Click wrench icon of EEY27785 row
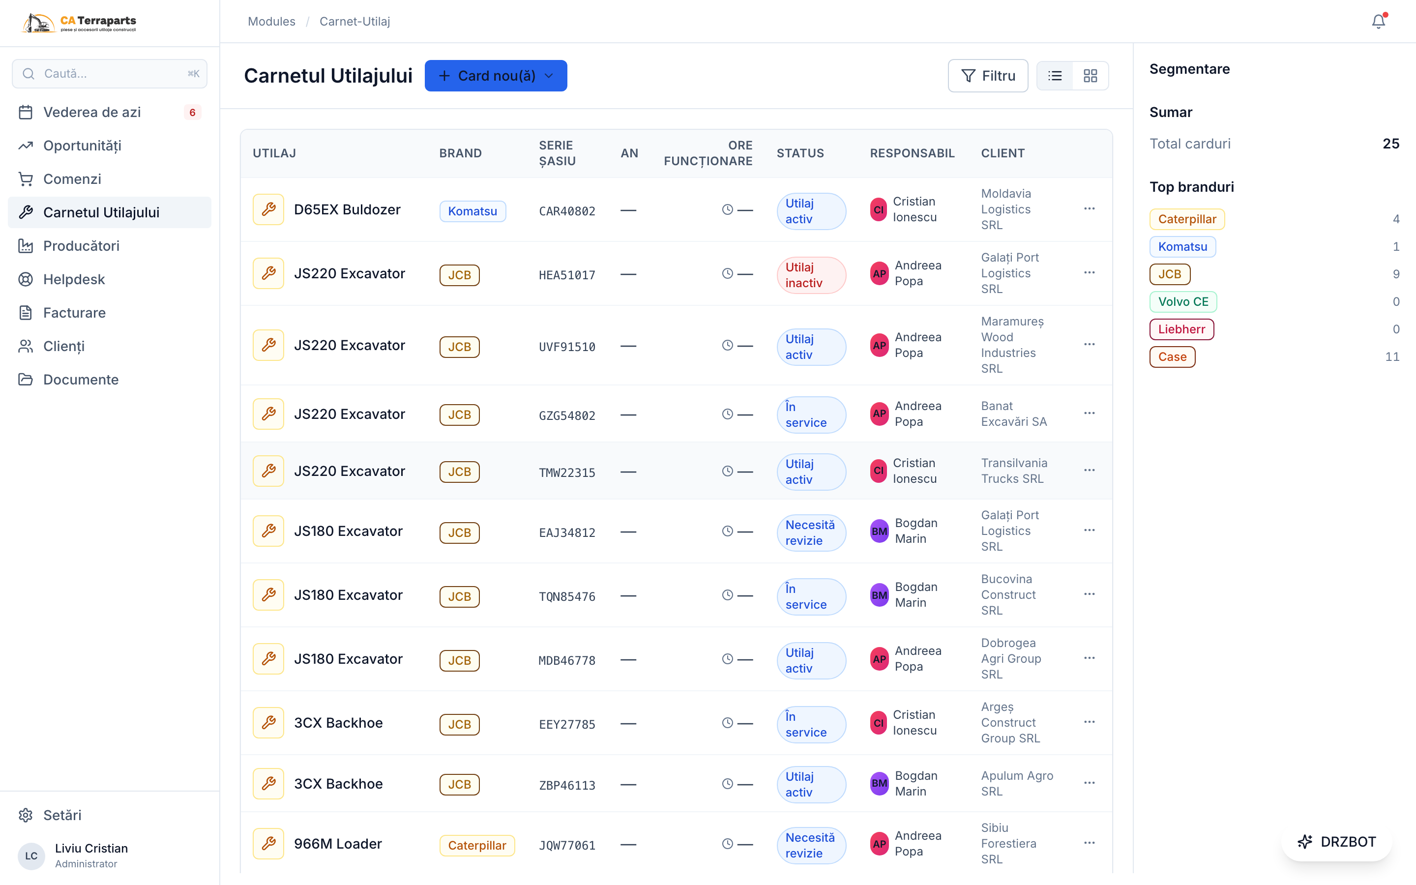Image resolution: width=1416 pixels, height=885 pixels. coord(268,723)
